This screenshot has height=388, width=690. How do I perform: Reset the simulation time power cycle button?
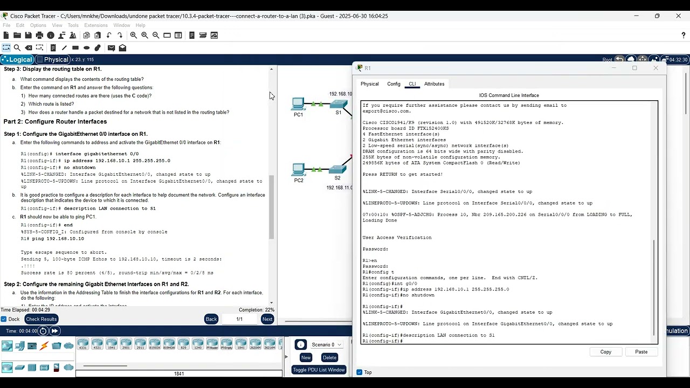point(43,331)
